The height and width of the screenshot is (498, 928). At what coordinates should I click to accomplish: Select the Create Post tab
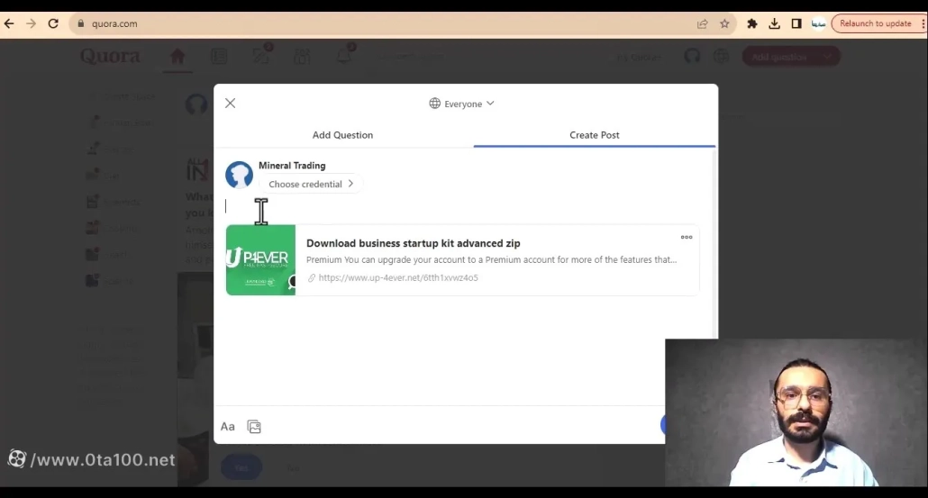coord(594,135)
